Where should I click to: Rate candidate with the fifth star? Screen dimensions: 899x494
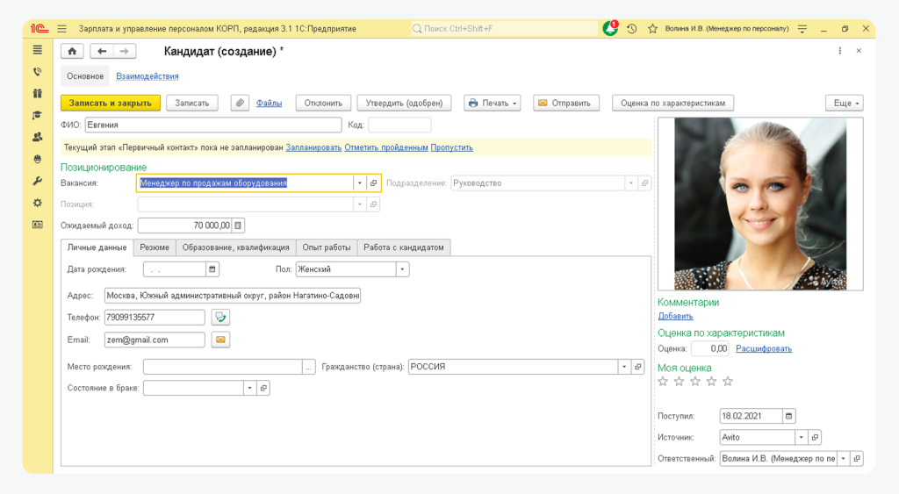tap(728, 382)
